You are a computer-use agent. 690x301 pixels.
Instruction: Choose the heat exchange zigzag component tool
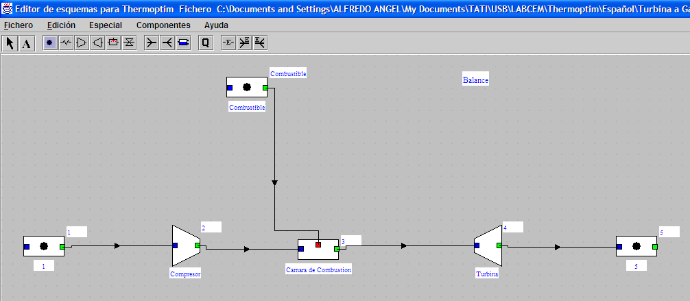coord(66,43)
